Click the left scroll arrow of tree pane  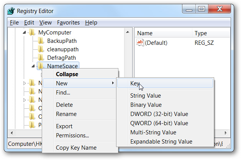[x=10, y=133]
